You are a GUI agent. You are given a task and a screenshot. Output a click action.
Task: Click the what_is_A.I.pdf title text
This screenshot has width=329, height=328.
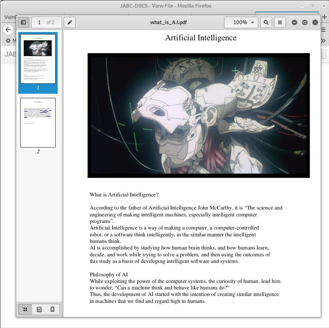[168, 22]
